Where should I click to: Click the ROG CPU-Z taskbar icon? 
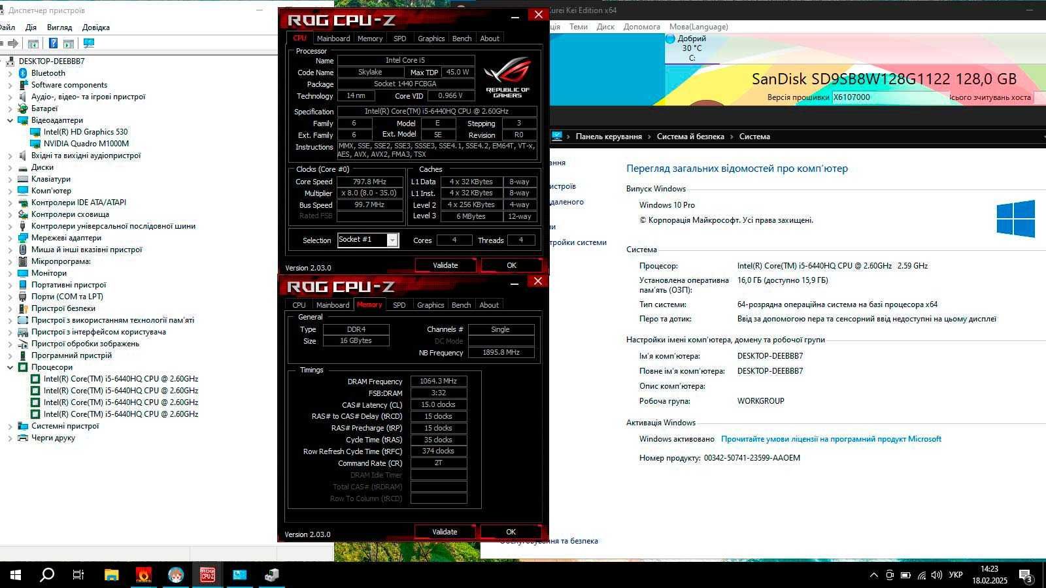coord(207,575)
